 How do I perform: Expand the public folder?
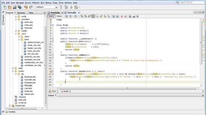click(x=13, y=68)
